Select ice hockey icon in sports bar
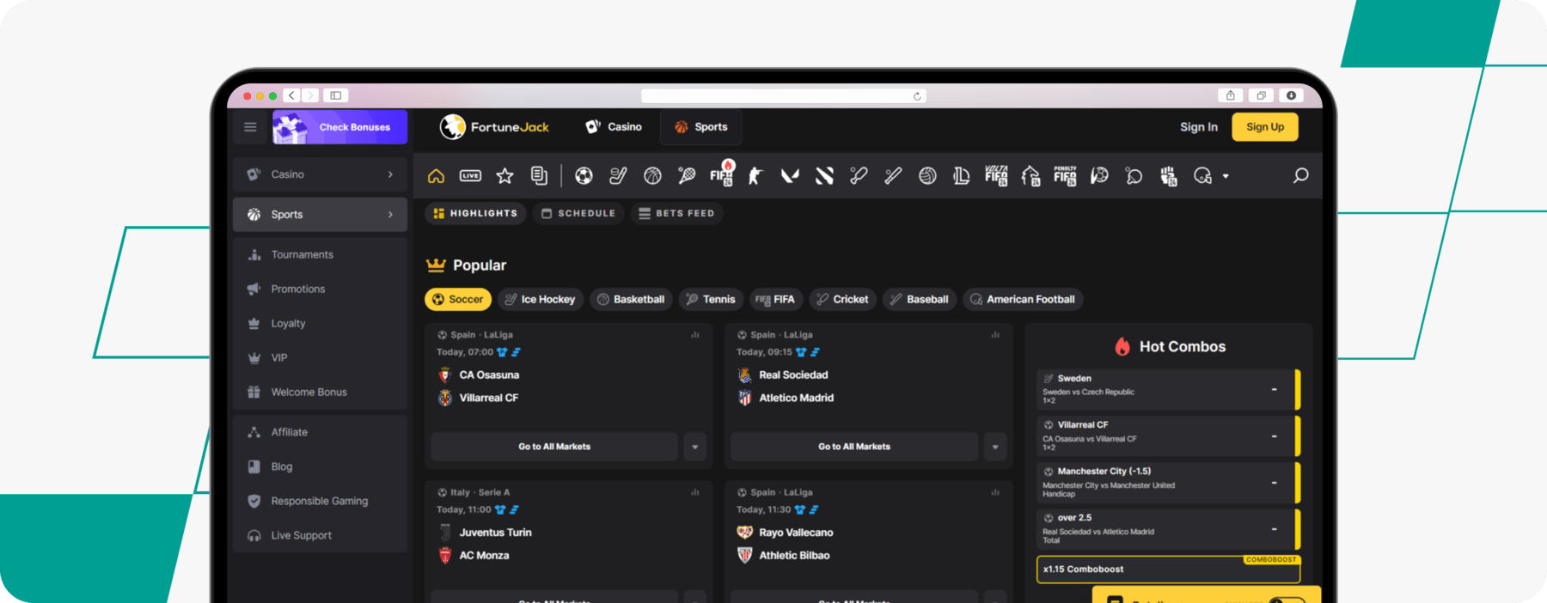The height and width of the screenshot is (603, 1547). (x=618, y=176)
